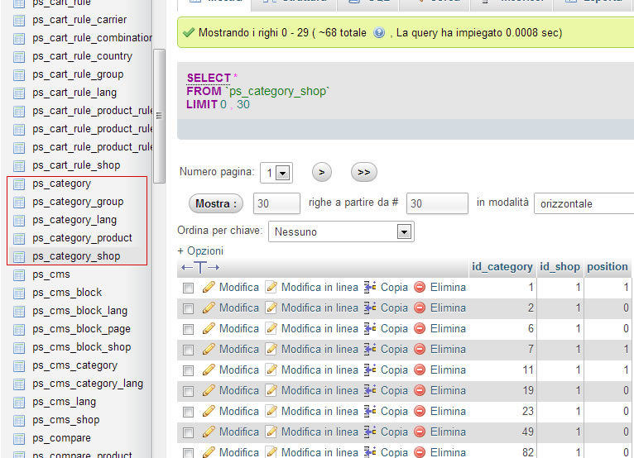This screenshot has height=458, width=634.
Task: Click the table icon beside ps_category
Action: point(19,184)
